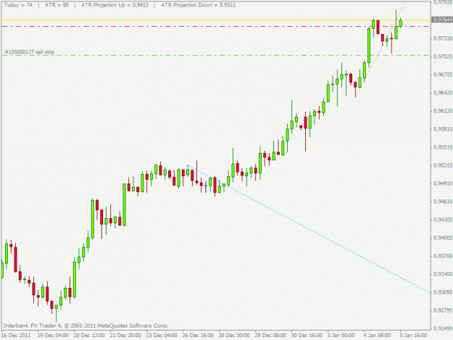Click the 0.97330 price scale value
453x340 pixels.
(443, 38)
